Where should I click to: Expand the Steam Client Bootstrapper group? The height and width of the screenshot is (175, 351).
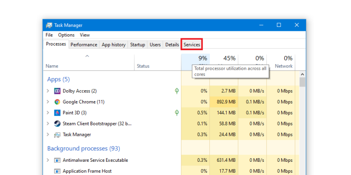click(x=48, y=124)
